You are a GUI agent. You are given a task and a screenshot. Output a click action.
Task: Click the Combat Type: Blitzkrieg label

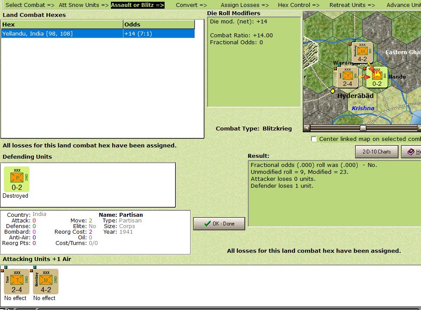(x=254, y=128)
